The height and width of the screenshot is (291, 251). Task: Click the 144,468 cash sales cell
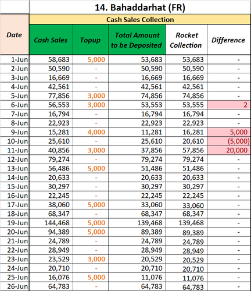(51, 223)
